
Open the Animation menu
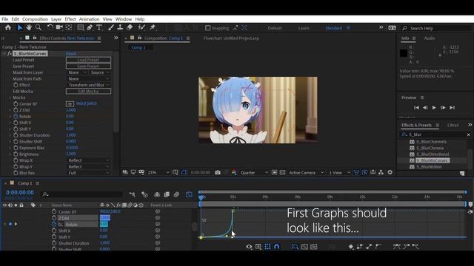tap(89, 19)
